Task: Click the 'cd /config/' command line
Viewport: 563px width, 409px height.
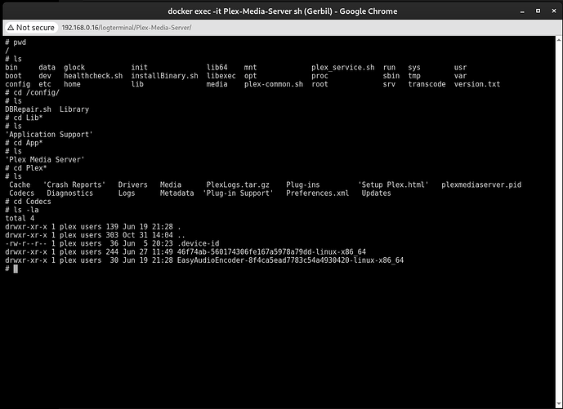Action: click(33, 92)
